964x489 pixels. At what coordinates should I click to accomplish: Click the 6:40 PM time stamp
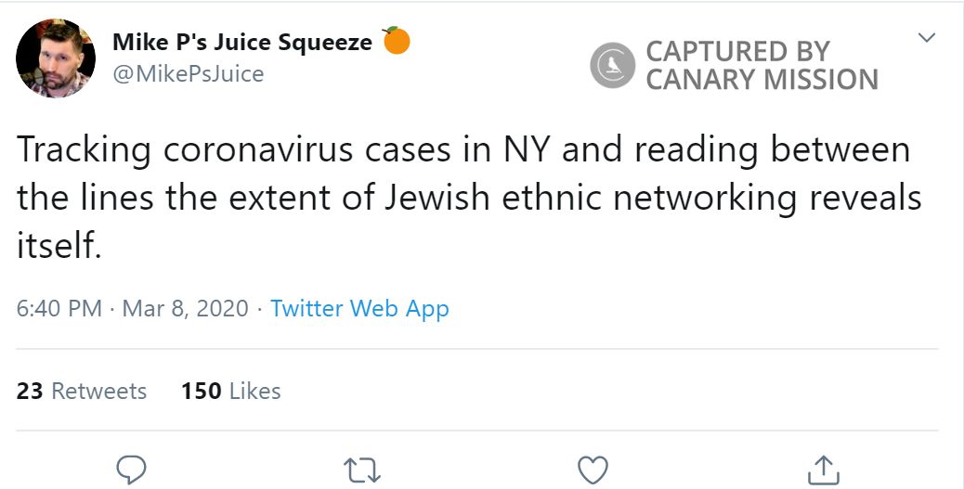point(59,309)
